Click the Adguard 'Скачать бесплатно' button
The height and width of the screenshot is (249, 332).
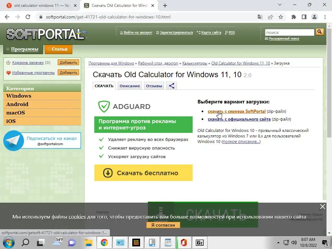pyautogui.click(x=143, y=173)
